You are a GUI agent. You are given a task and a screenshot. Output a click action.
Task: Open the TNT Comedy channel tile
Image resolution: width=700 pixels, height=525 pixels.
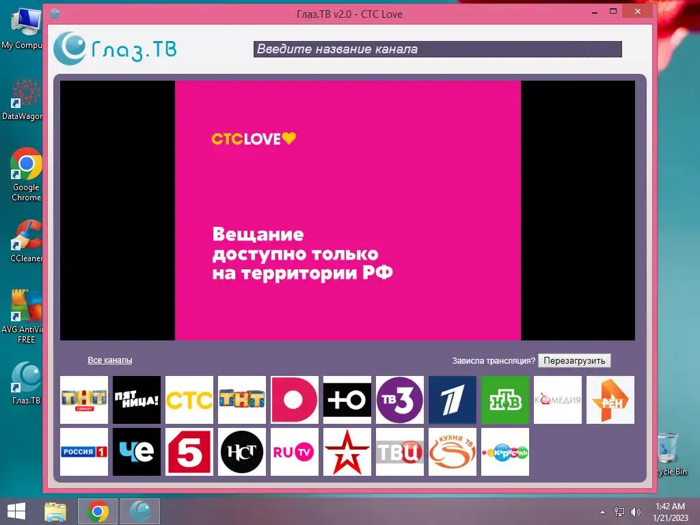coord(84,399)
